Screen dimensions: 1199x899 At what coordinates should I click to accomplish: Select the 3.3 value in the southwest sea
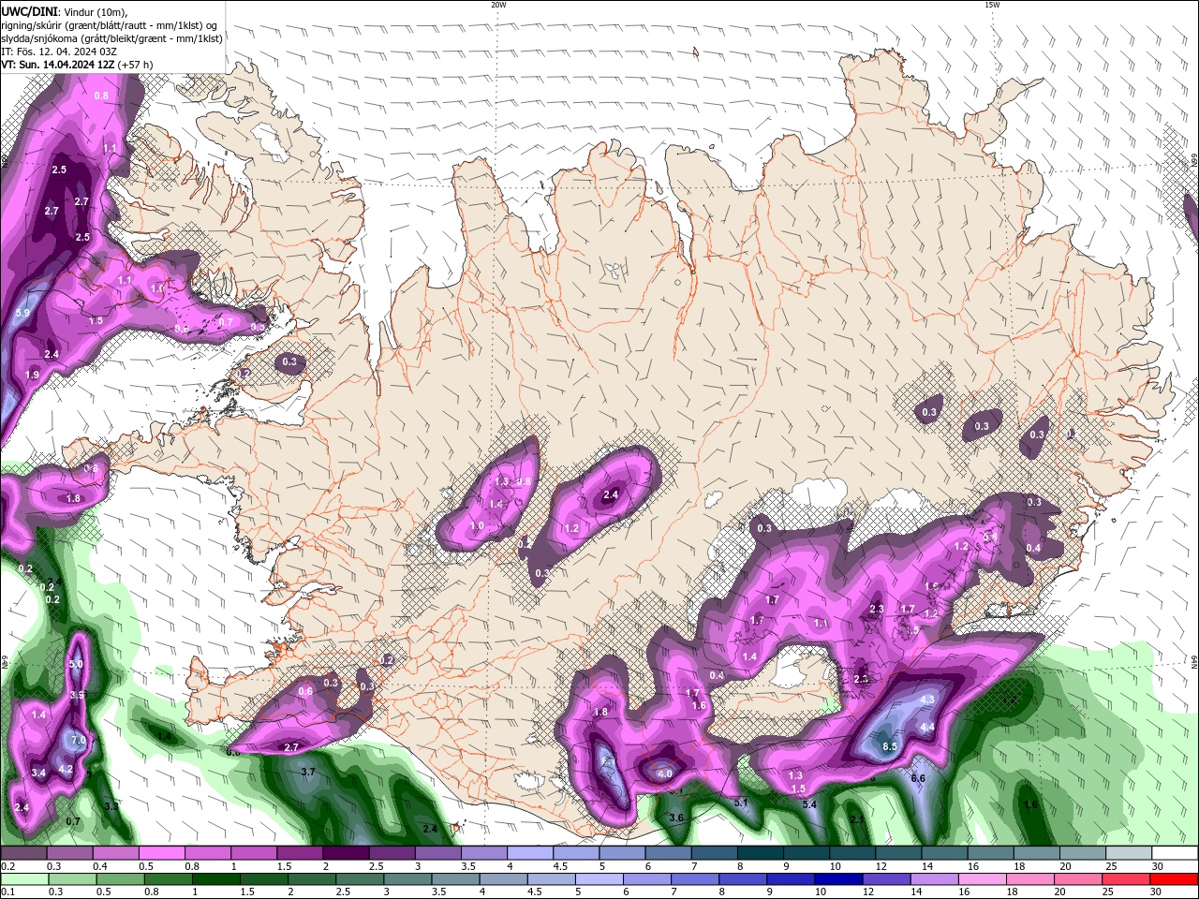(111, 805)
